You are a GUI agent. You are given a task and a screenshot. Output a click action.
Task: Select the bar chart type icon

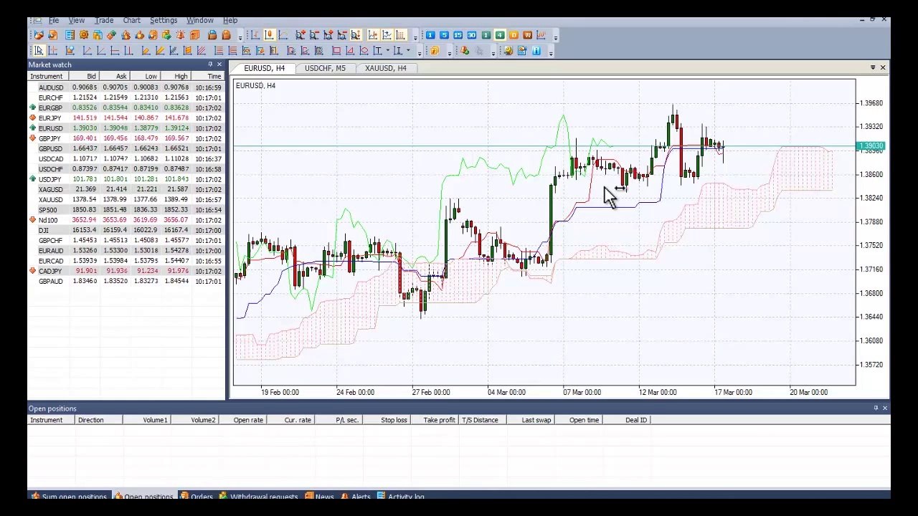pos(255,35)
